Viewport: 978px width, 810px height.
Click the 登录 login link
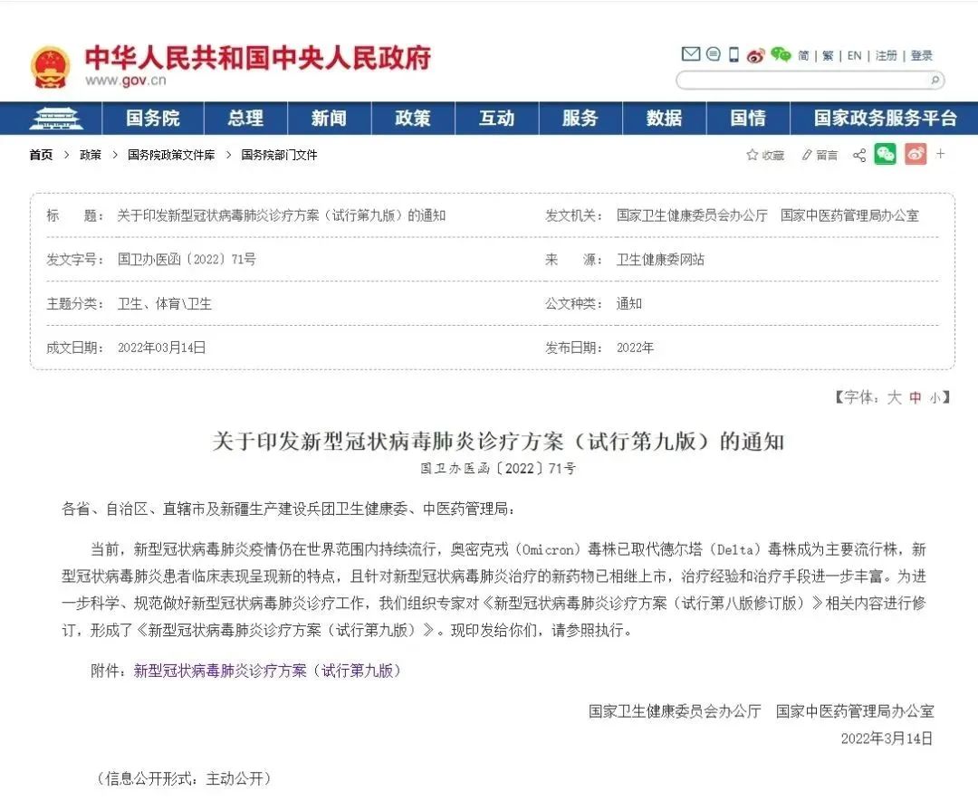(x=922, y=55)
